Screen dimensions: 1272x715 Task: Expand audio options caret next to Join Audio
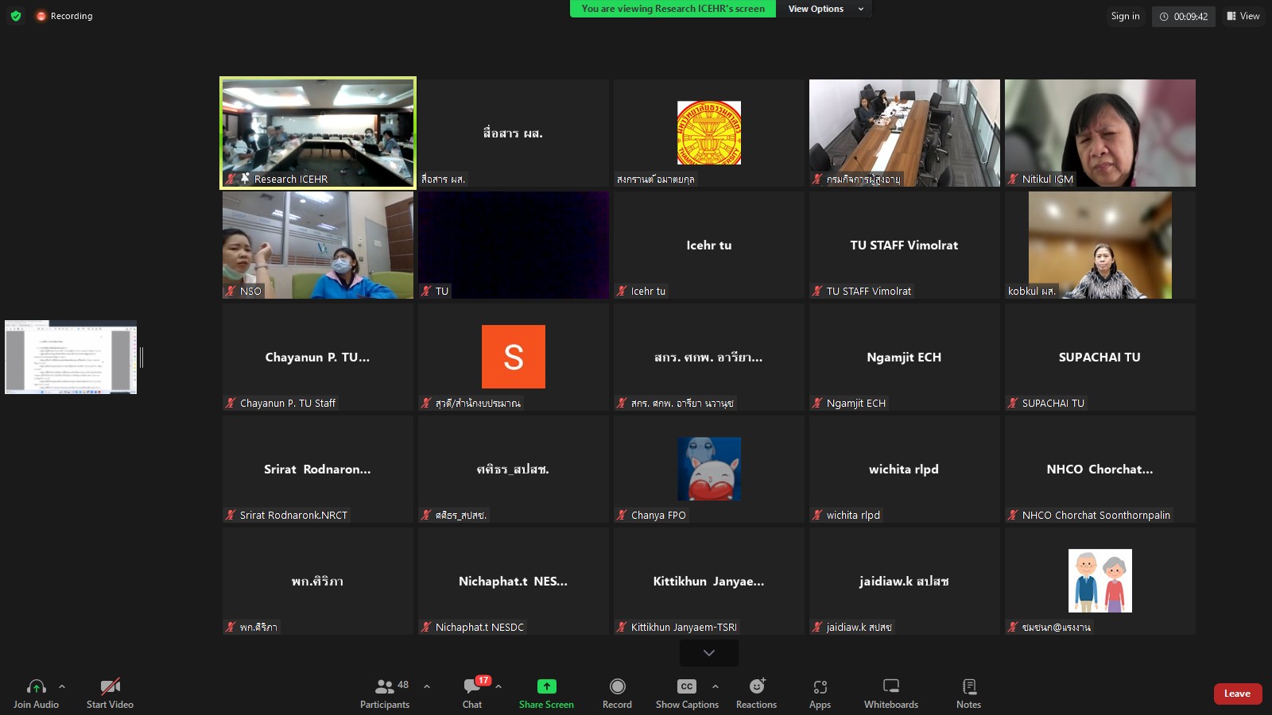pos(62,686)
